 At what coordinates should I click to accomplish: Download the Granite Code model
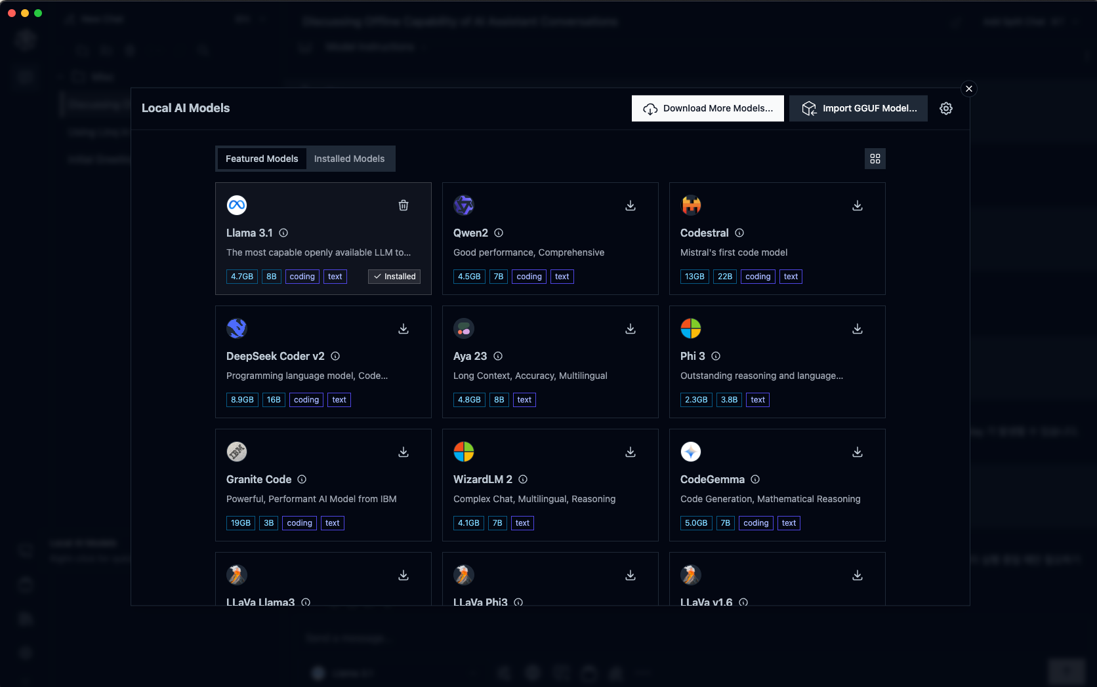pyautogui.click(x=404, y=452)
